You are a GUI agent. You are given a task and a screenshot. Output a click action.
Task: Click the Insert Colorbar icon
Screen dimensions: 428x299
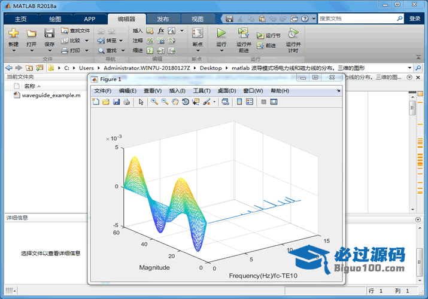click(x=239, y=102)
